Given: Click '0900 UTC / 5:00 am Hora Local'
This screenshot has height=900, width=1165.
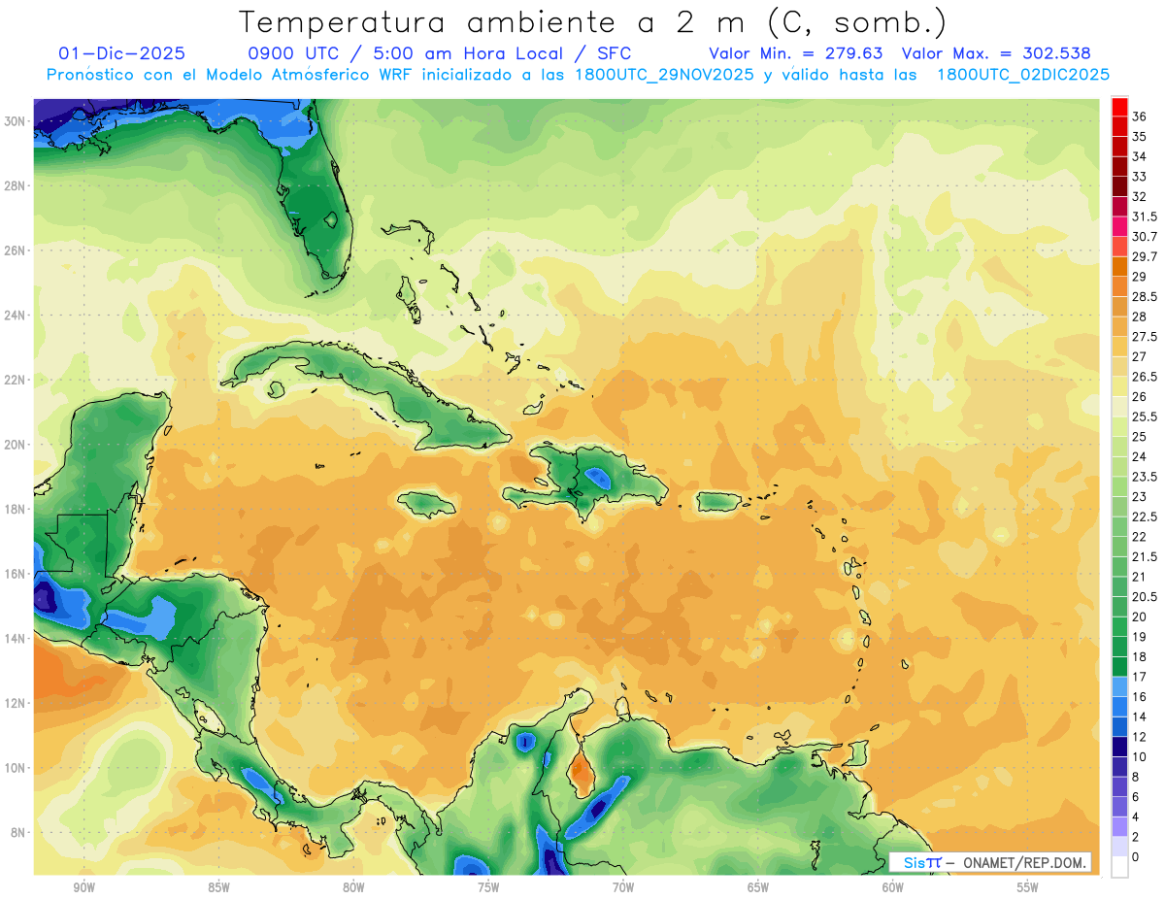Looking at the screenshot, I should 407,54.
